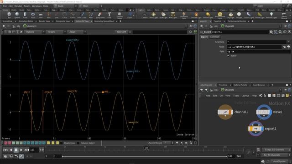This screenshot has height=164, width=292.
Task: Play the animation forward
Action: 21,150
